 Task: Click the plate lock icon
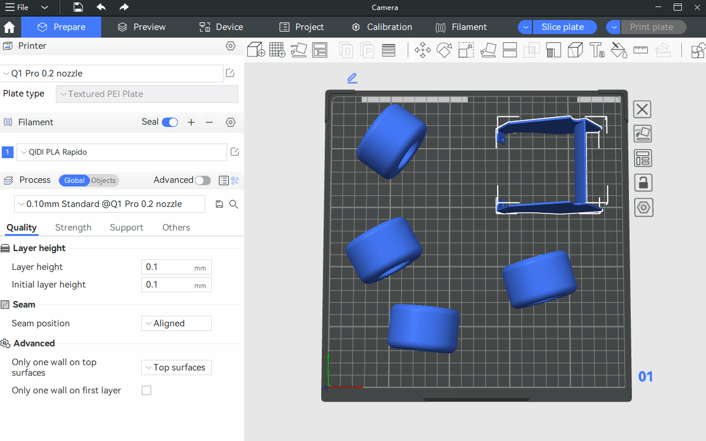point(643,183)
